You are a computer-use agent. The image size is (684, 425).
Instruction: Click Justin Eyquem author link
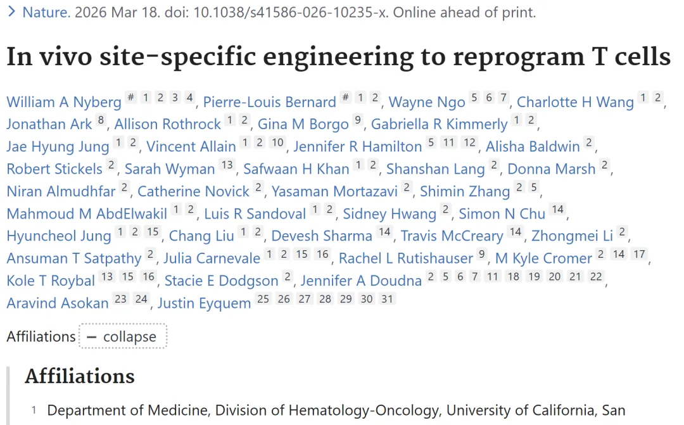(204, 303)
